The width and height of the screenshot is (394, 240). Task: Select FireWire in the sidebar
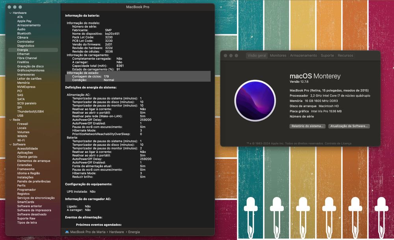23,62
